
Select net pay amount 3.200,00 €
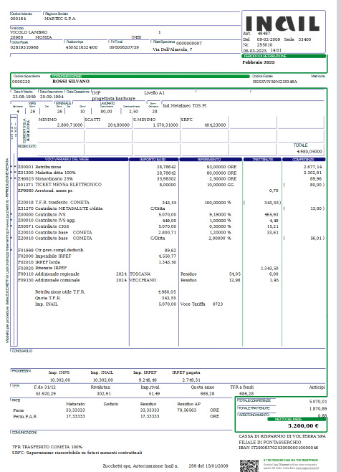(303, 426)
